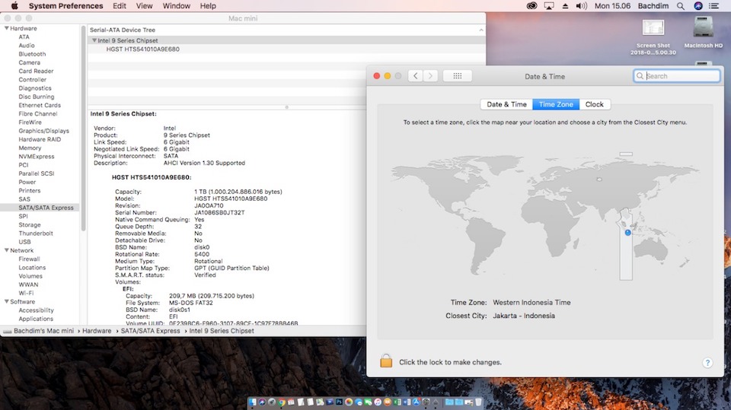The width and height of the screenshot is (731, 410).
Task: Open Bachdim user menu
Action: point(653,5)
